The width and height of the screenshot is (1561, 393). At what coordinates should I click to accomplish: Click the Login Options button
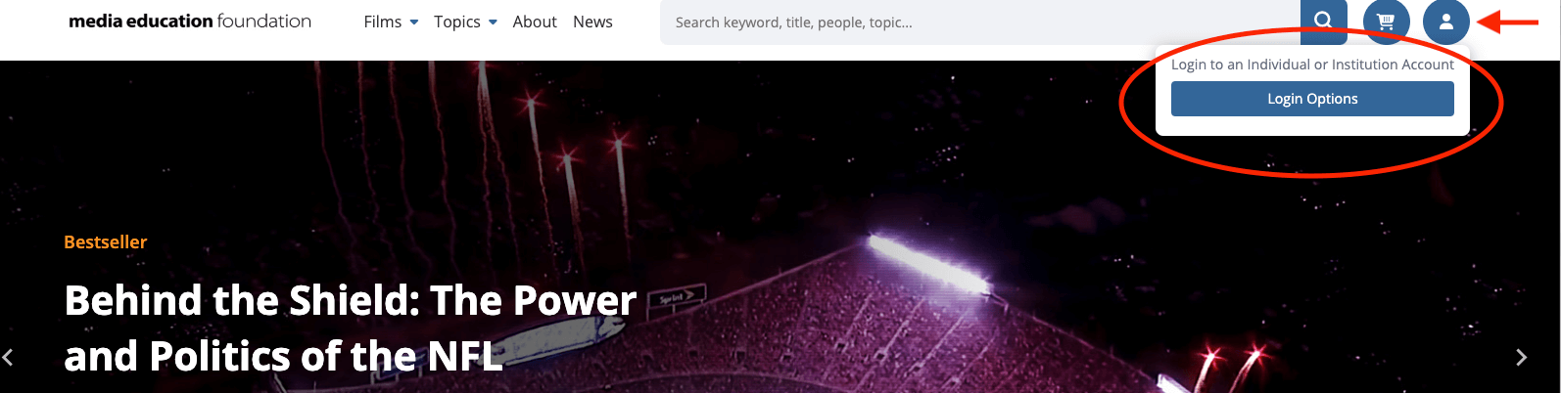coord(1312,99)
